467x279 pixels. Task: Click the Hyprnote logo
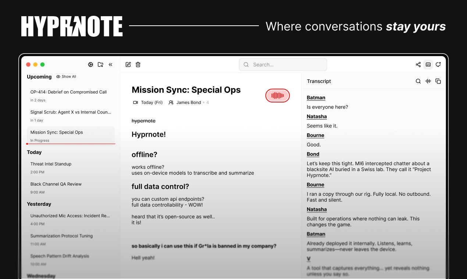72,26
